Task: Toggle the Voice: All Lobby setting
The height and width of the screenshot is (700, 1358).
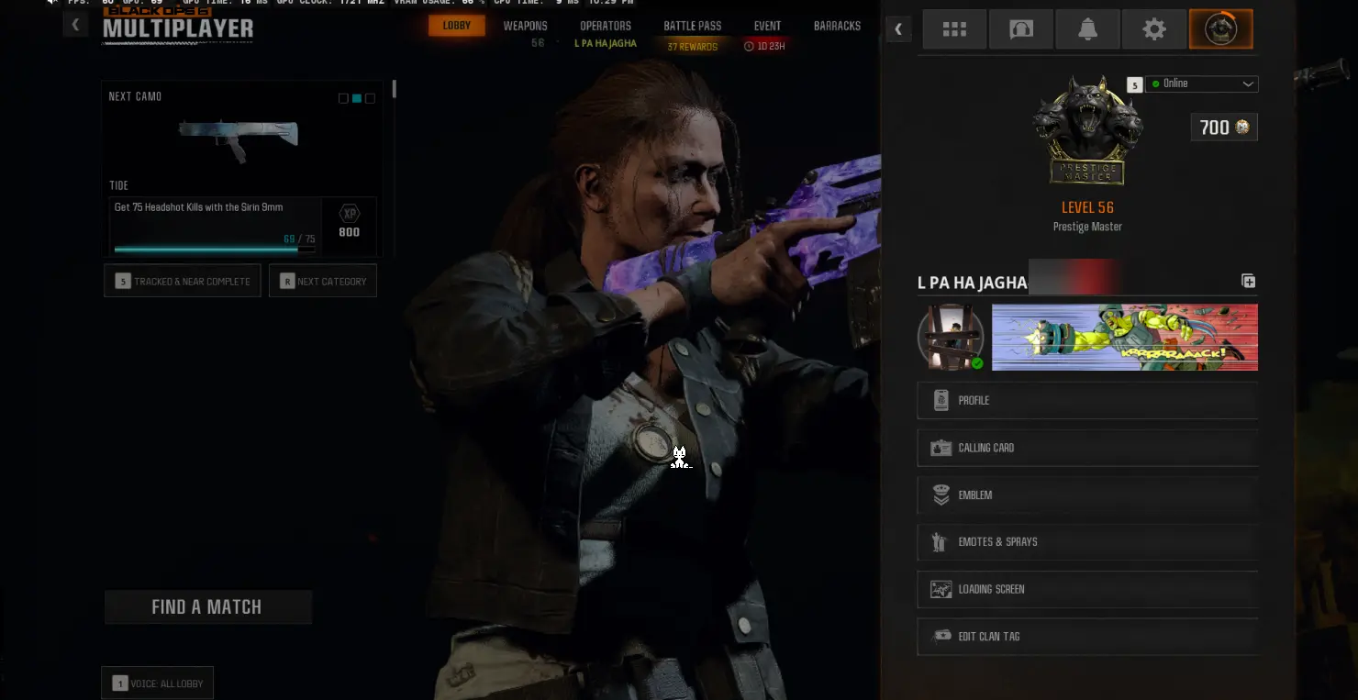Action: [x=157, y=683]
